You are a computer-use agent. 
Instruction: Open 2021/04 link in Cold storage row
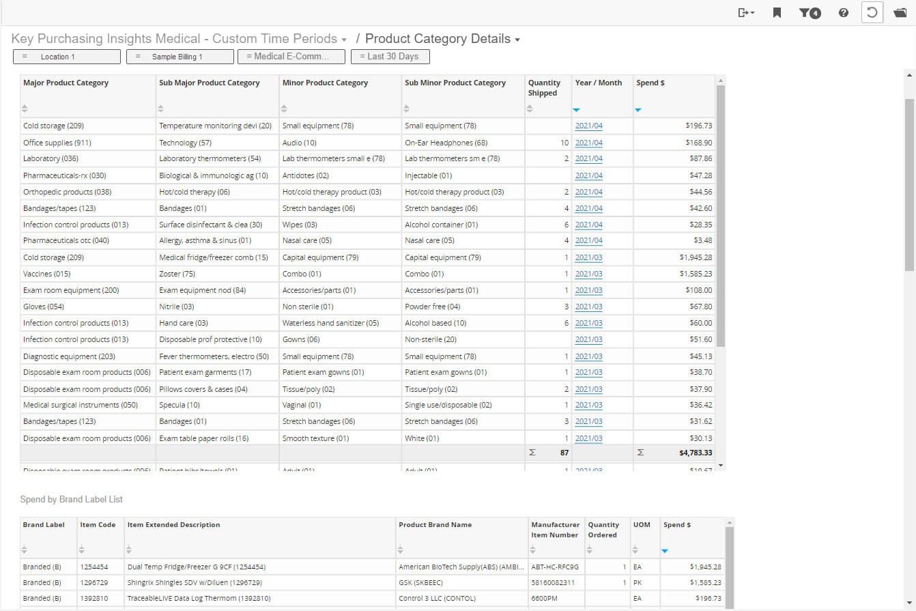coord(588,126)
